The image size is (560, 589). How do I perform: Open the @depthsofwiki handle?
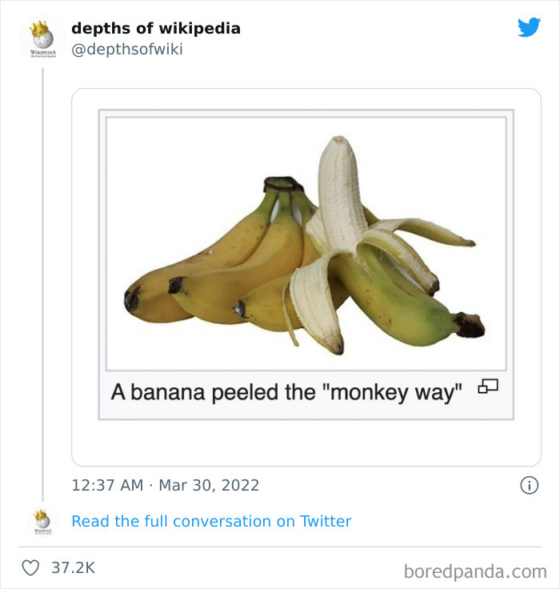tap(126, 50)
